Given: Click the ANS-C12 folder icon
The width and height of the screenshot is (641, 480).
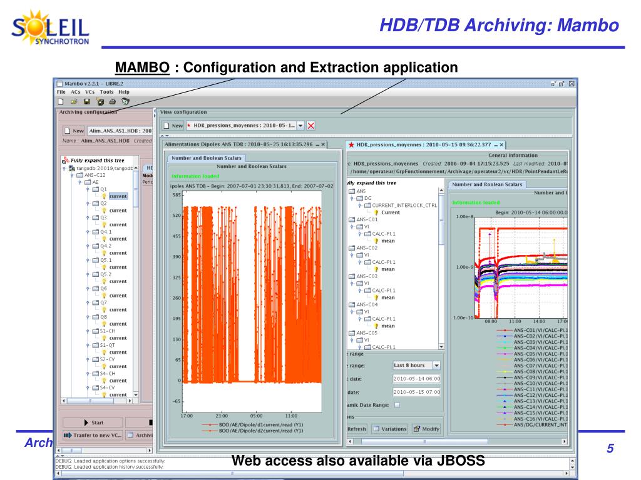Looking at the screenshot, I should [80, 175].
